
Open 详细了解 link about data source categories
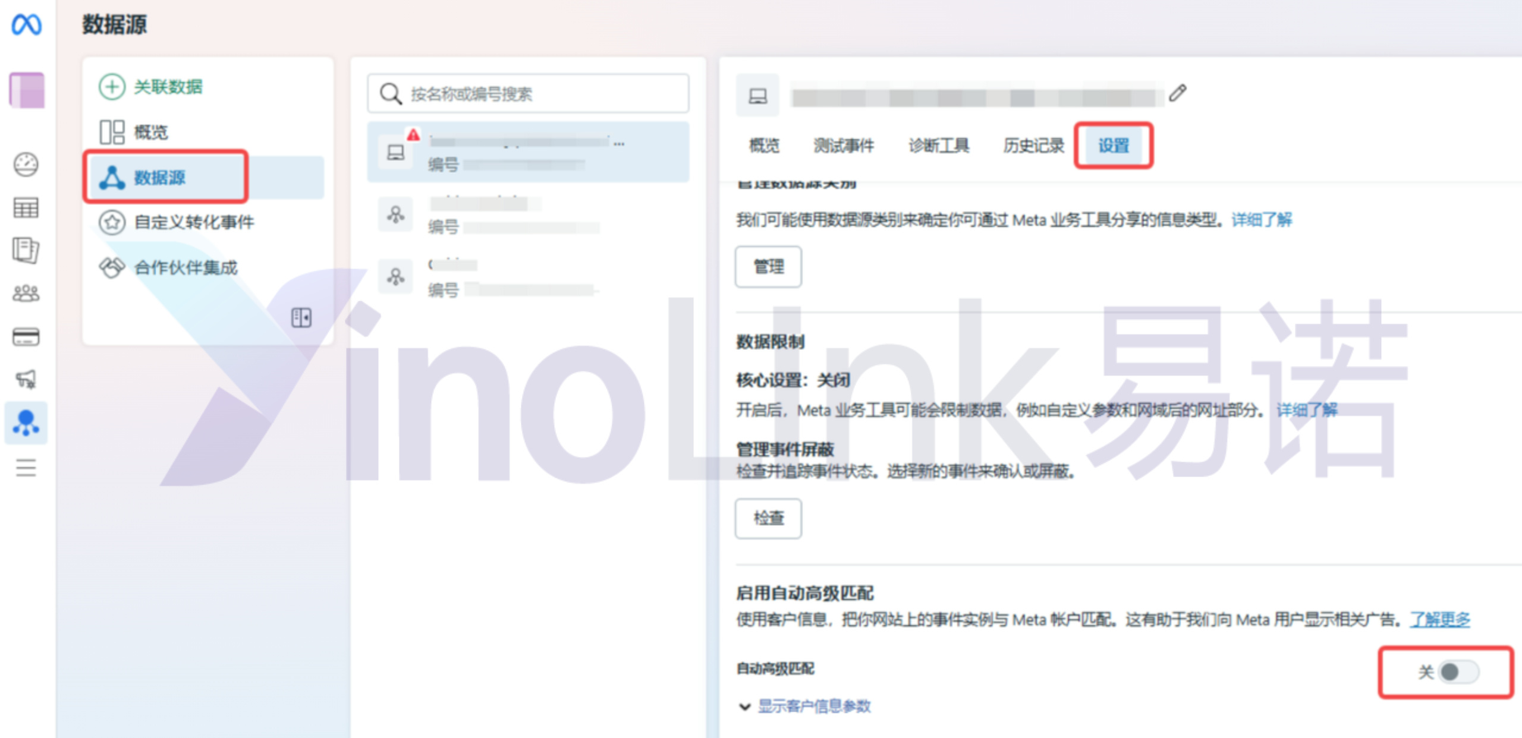[x=1262, y=220]
